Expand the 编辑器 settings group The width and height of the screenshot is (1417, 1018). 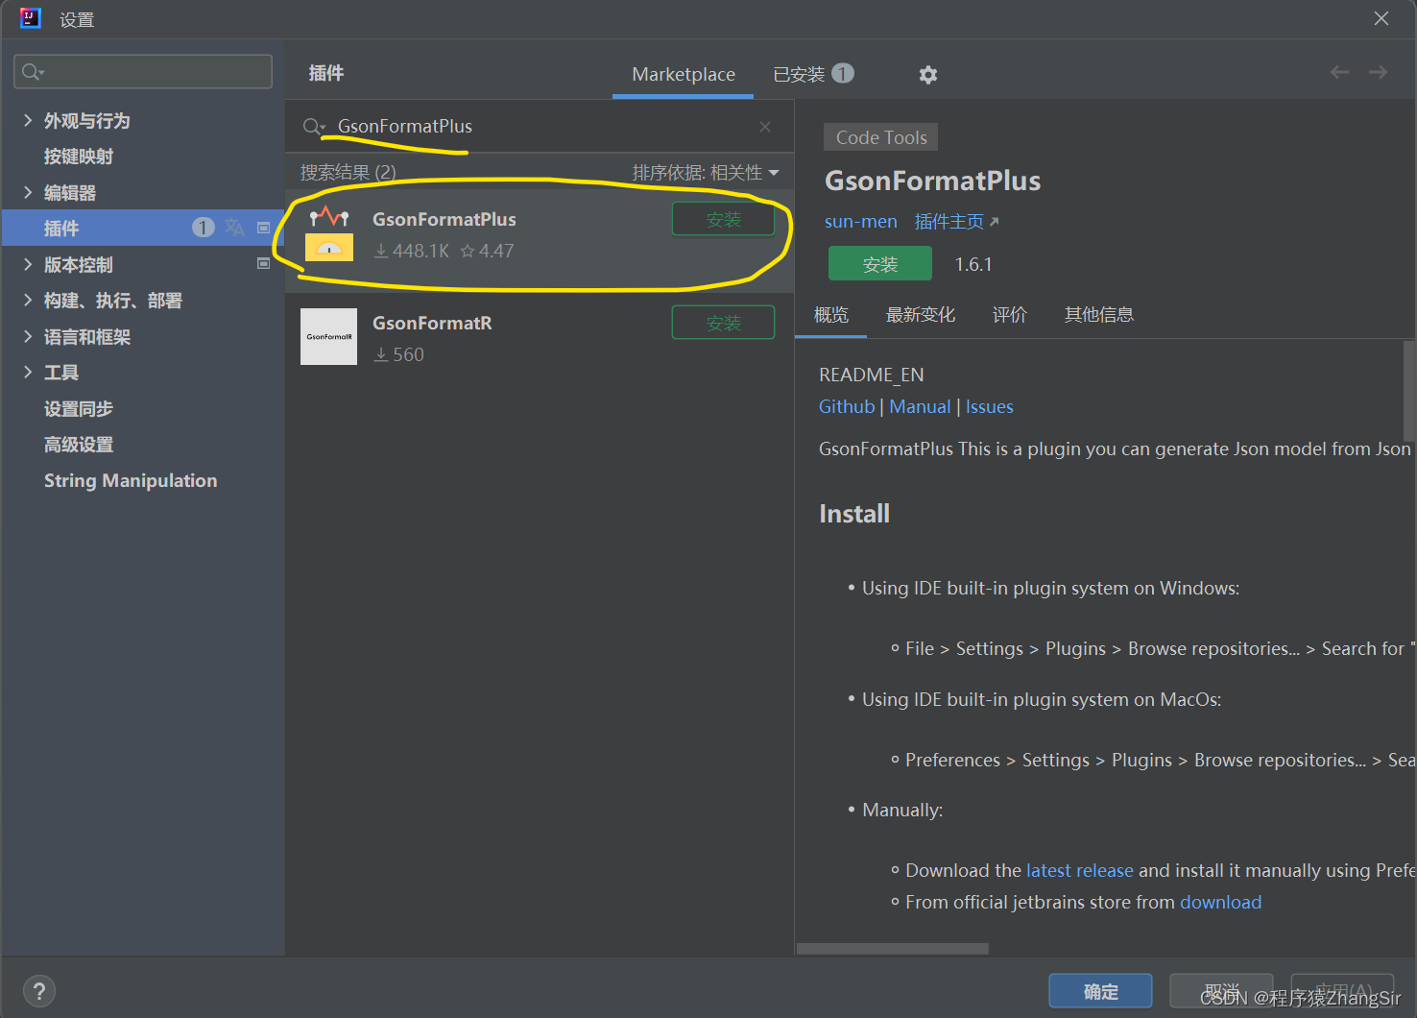pyautogui.click(x=28, y=192)
